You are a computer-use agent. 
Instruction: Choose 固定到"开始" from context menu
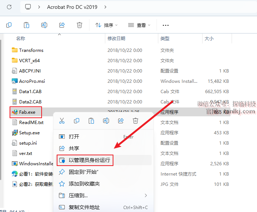click(103, 172)
